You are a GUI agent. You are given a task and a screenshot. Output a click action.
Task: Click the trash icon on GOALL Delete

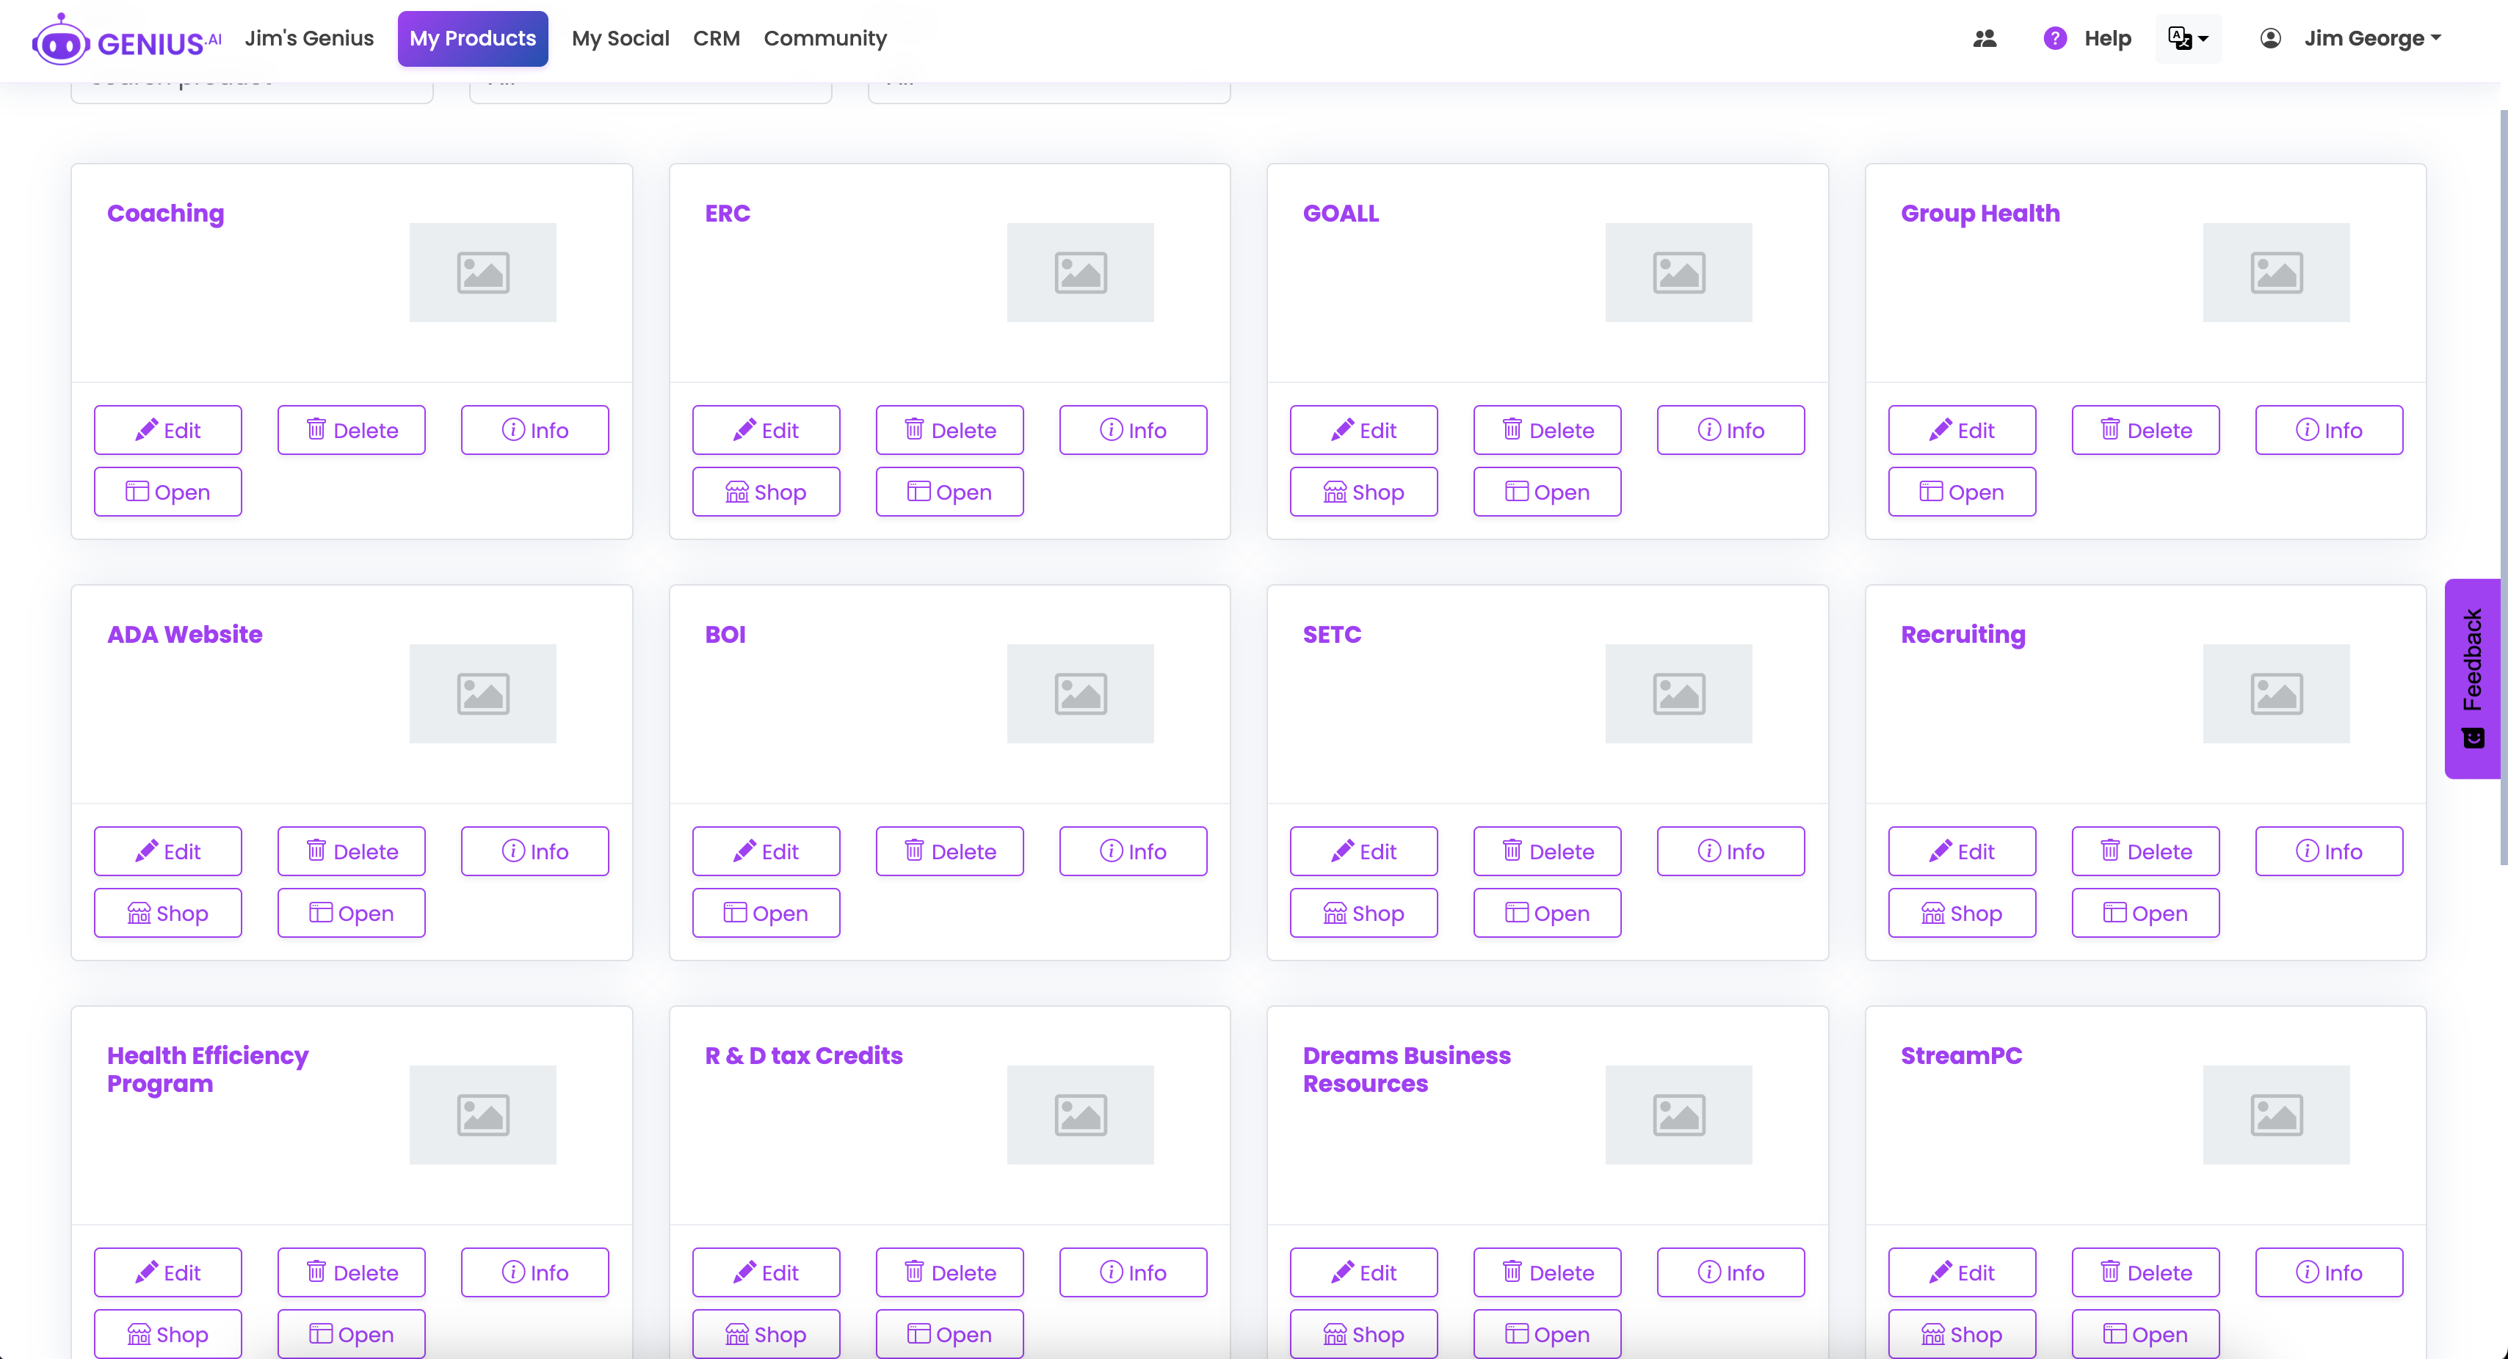point(1512,429)
